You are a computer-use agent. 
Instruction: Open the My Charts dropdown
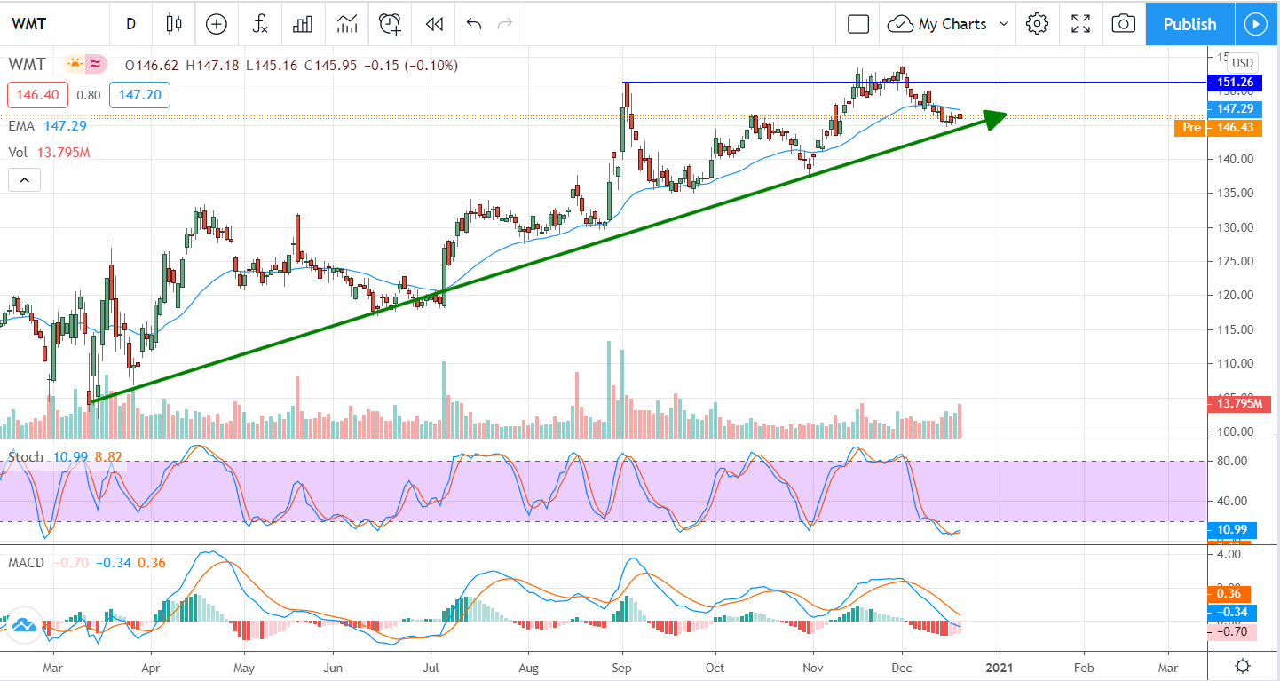[x=948, y=24]
